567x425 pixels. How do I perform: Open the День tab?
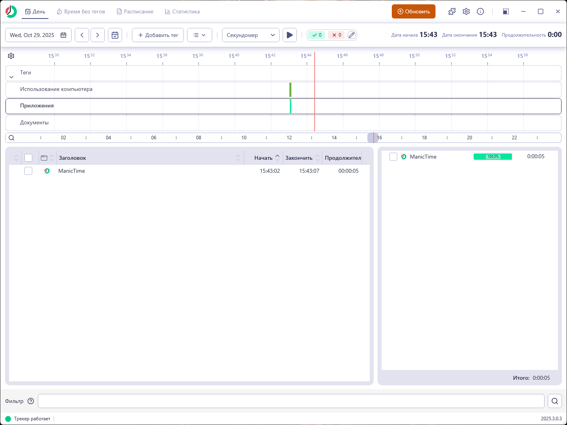click(x=35, y=11)
